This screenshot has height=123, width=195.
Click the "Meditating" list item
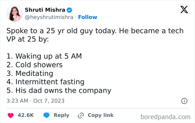(x=30, y=73)
